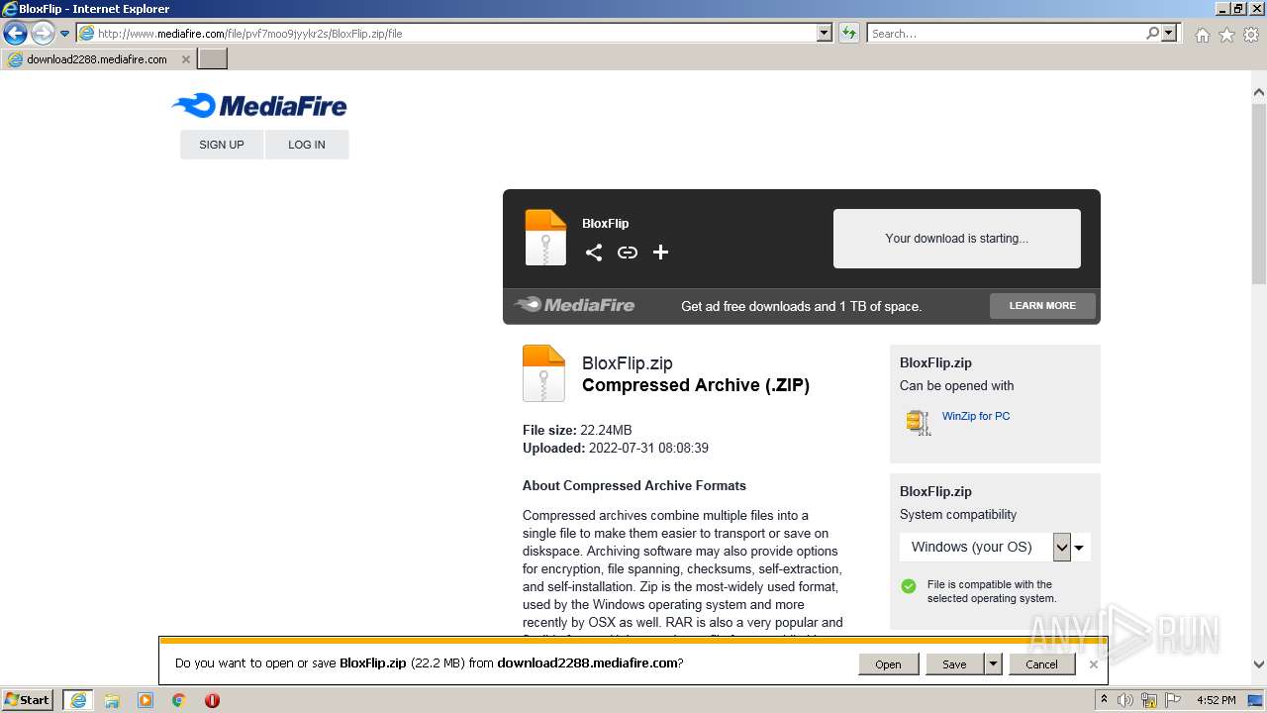Click the Windows Start button
1267x713 pixels.
(28, 700)
